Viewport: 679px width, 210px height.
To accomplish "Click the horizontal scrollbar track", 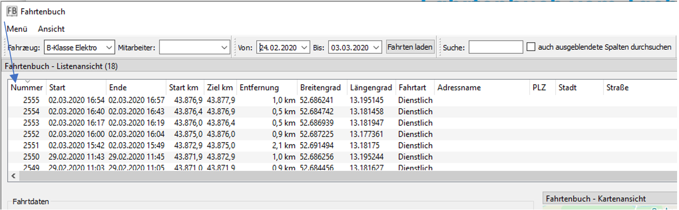I will pyautogui.click(x=335, y=176).
